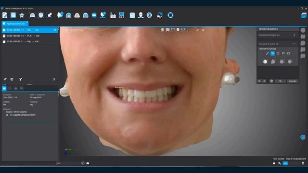Open menu icon on CCM-180511-15 row
The height and width of the screenshot is (173, 308).
[55, 30]
